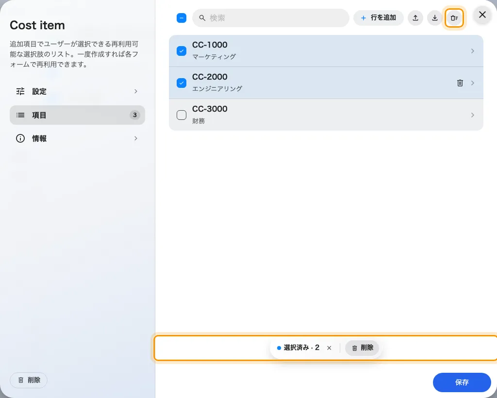
Task: Select the 項目 section
Action: (77, 115)
